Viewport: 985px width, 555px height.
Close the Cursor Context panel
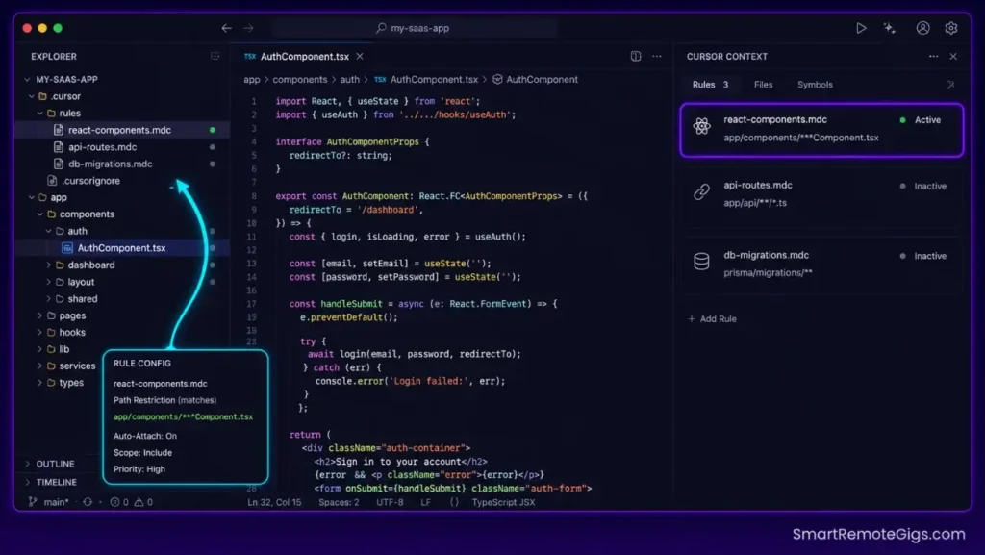[953, 56]
